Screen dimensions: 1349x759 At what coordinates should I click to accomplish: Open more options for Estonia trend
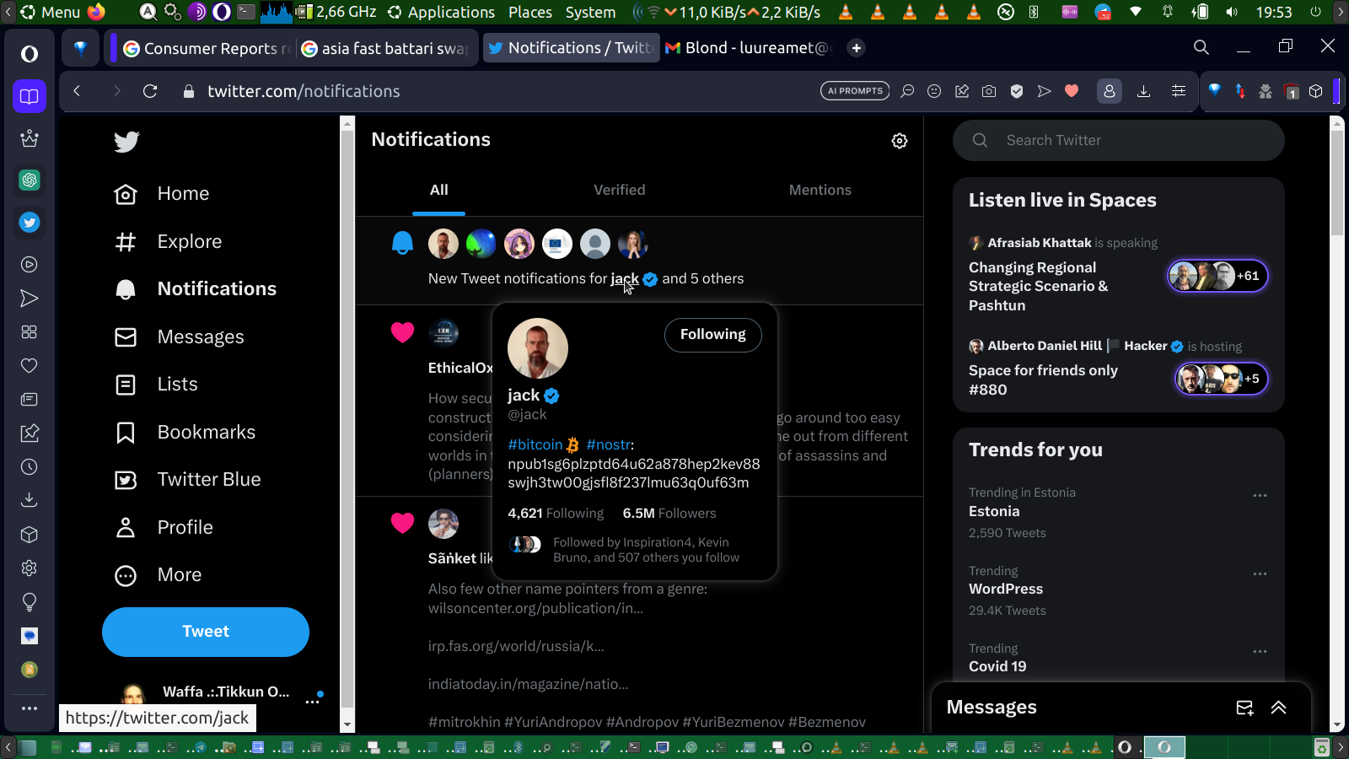pyautogui.click(x=1260, y=496)
